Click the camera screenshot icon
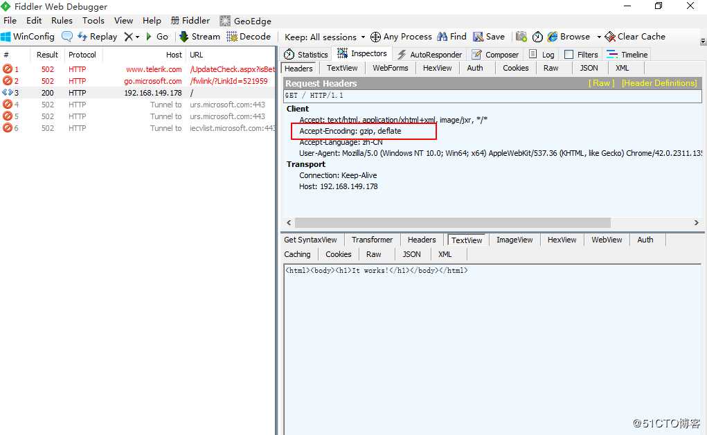 pos(521,37)
